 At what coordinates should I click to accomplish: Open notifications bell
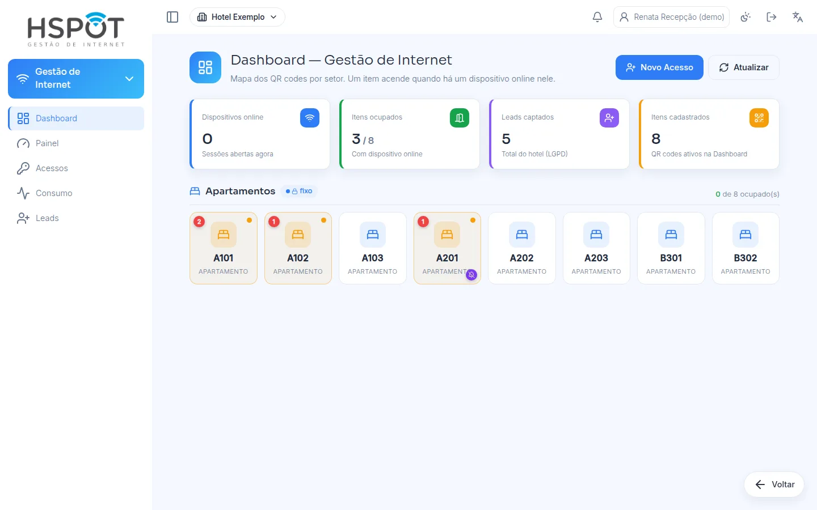tap(597, 17)
